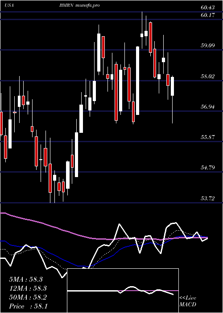This screenshot has height=313, width=223.
Task: Select the 5MA : 58.3 reading
Action: click(x=26, y=279)
